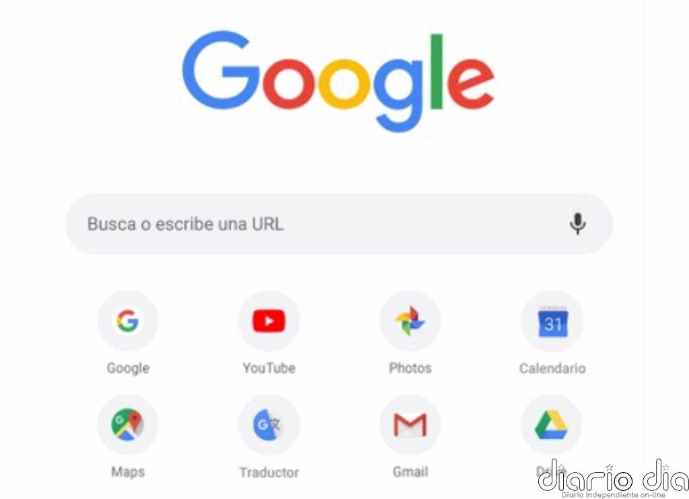This screenshot has width=689, height=499.
Task: Open the YouTube shortcut icon
Action: [269, 321]
